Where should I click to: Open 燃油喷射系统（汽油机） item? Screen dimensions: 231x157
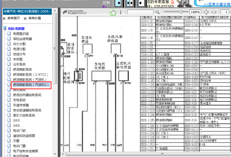tap(30, 80)
